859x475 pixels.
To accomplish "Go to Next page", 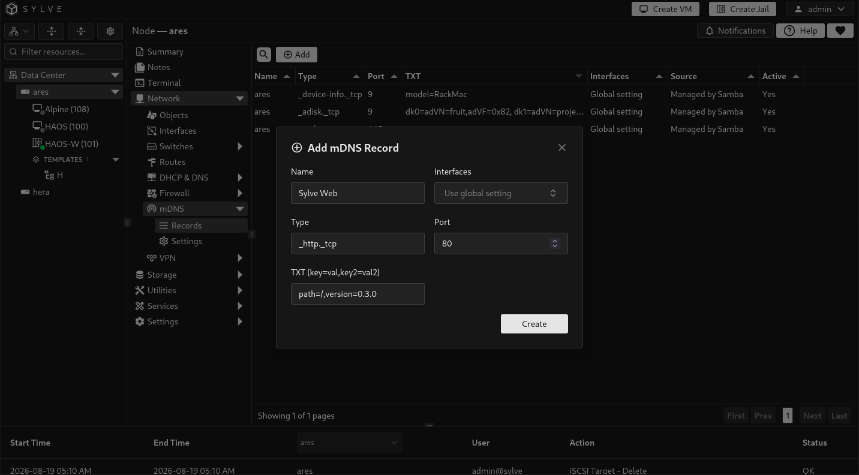I will tap(812, 416).
